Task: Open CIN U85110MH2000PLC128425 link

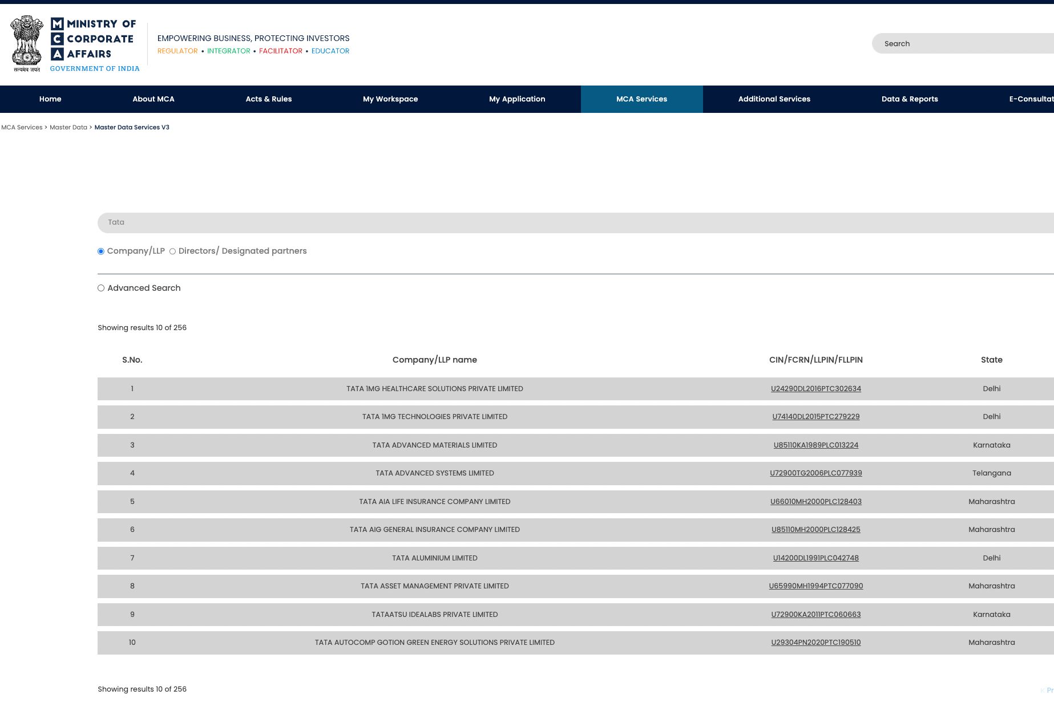Action: 816,530
